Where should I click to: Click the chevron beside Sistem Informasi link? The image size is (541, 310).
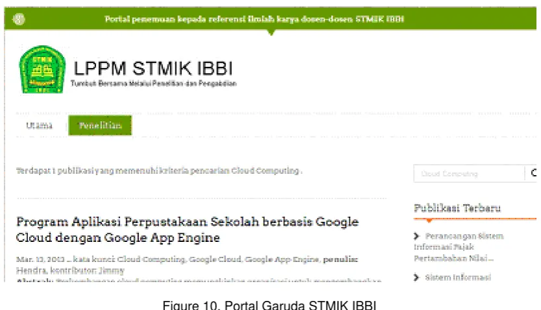pyautogui.click(x=416, y=278)
